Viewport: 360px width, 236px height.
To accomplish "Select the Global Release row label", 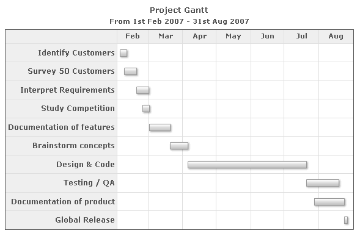I will coord(85,220).
